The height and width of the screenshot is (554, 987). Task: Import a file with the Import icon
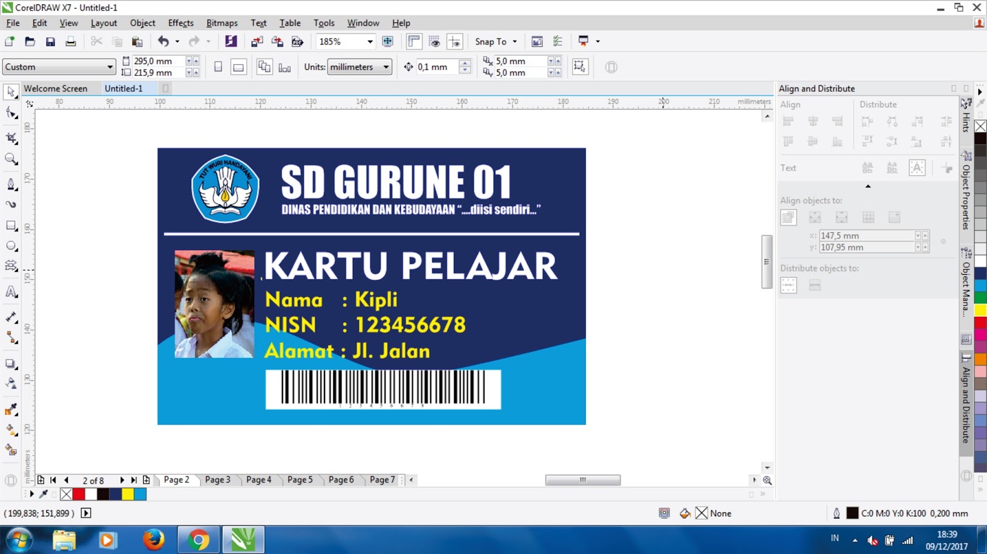[x=257, y=41]
